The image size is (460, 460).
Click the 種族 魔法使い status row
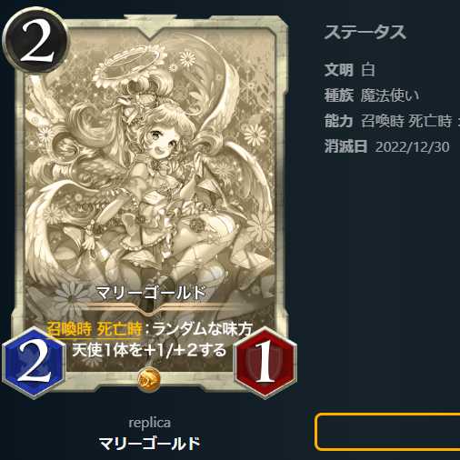click(372, 95)
